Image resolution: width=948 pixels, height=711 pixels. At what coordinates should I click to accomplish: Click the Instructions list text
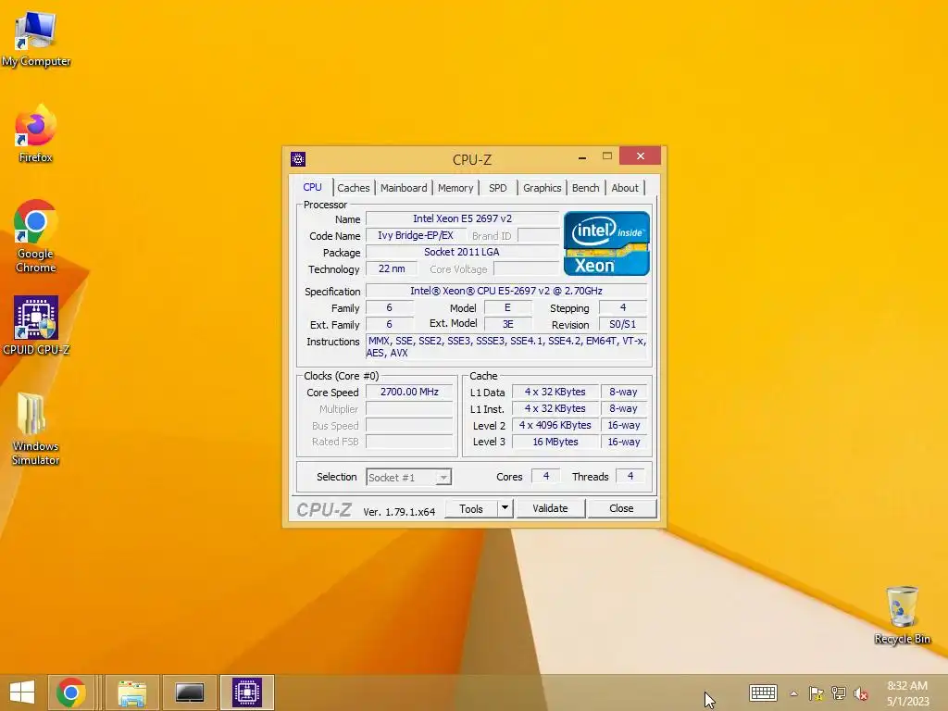(x=506, y=346)
